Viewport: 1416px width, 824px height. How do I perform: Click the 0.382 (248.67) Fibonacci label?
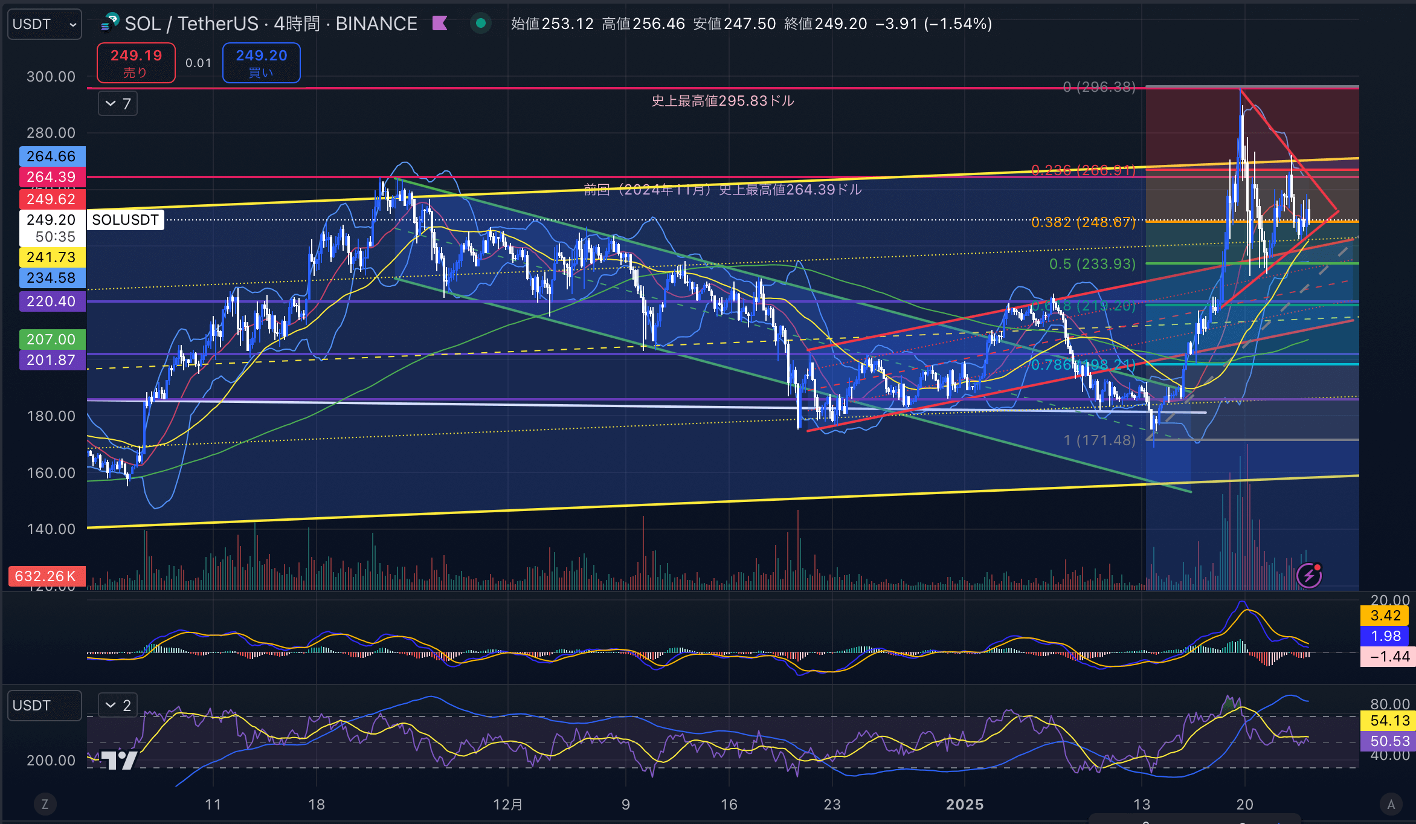1083,222
